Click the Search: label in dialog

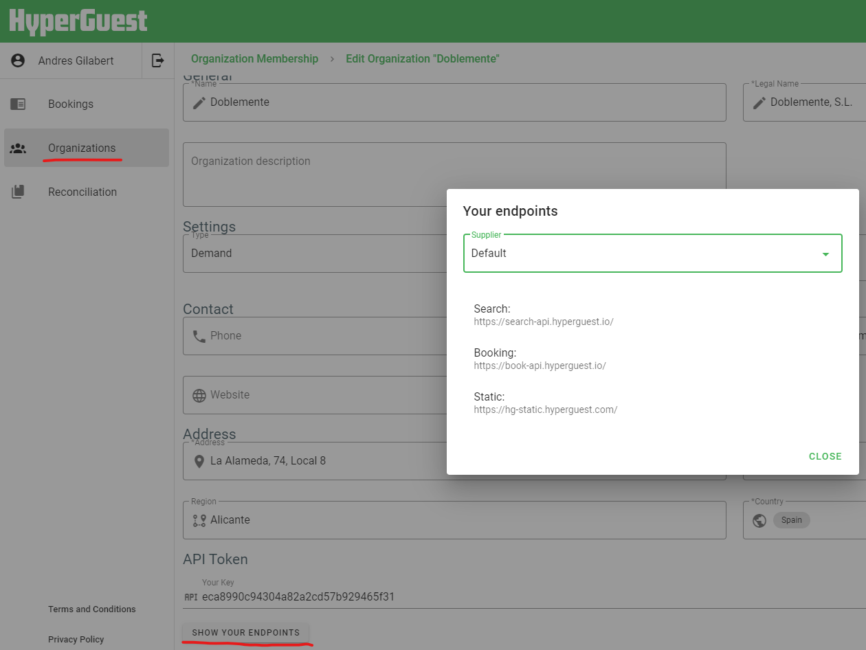click(x=492, y=309)
